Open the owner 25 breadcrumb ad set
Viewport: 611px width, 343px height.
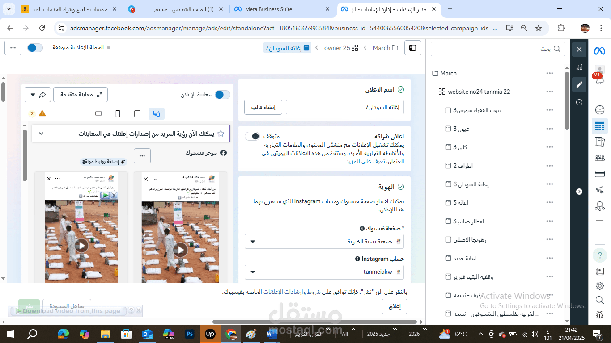click(341, 48)
